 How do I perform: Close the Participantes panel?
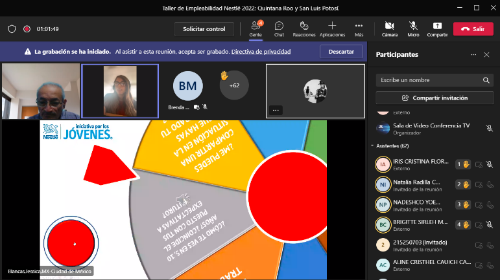(487, 55)
